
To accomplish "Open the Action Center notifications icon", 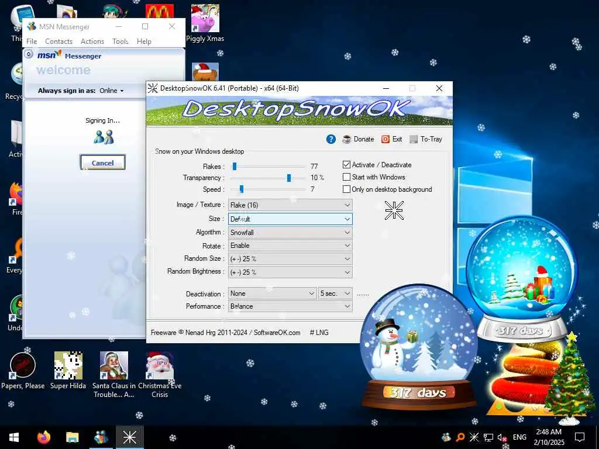I will [580, 437].
